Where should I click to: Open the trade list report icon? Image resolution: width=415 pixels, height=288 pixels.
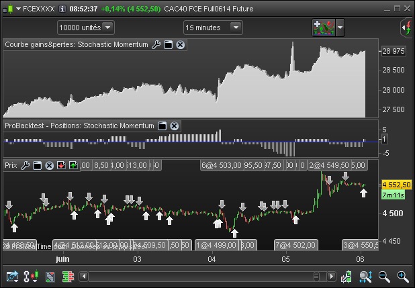50,277
